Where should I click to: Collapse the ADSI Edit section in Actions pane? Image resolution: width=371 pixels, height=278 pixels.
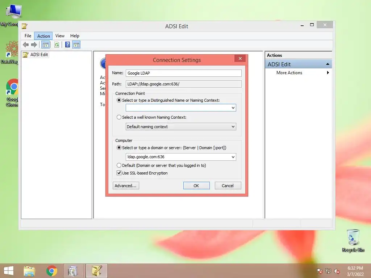tap(328, 64)
